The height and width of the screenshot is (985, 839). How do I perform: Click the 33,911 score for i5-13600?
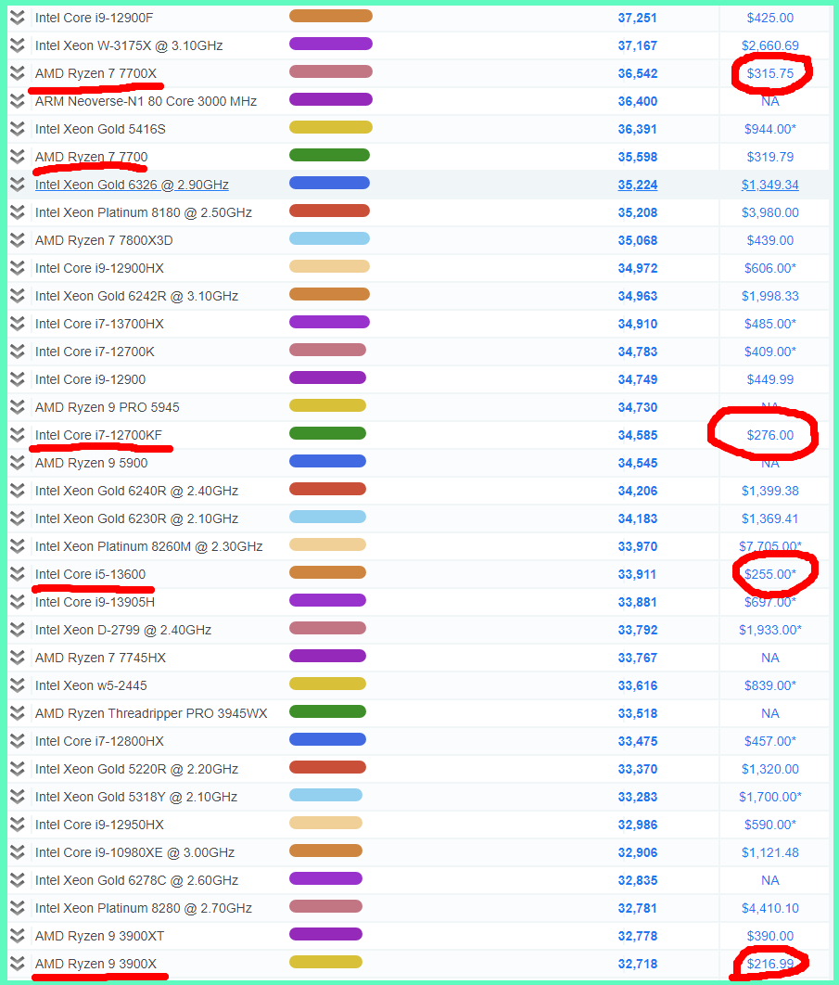[x=638, y=574]
